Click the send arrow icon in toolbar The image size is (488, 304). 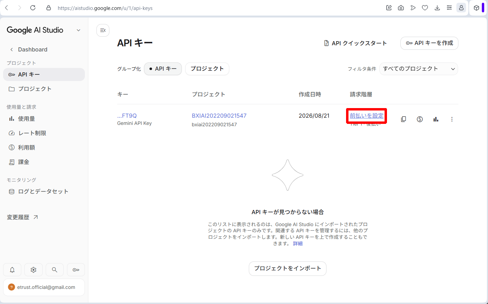pyautogui.click(x=413, y=8)
